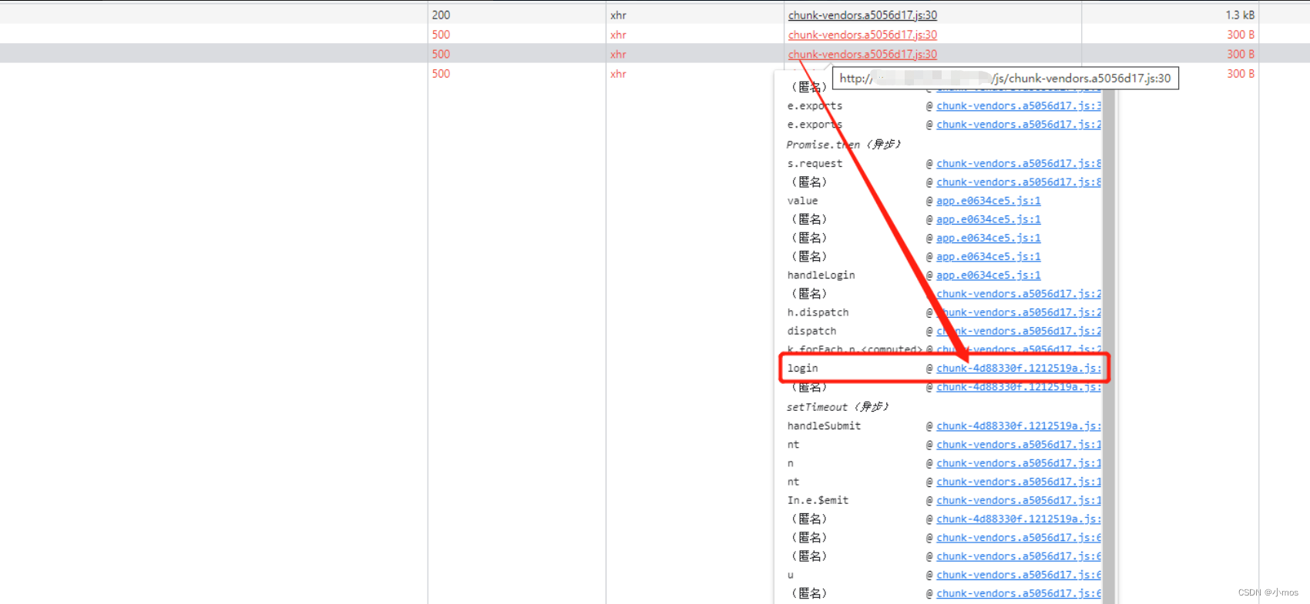Click the value stack frame name
This screenshot has height=604, width=1310.
802,201
